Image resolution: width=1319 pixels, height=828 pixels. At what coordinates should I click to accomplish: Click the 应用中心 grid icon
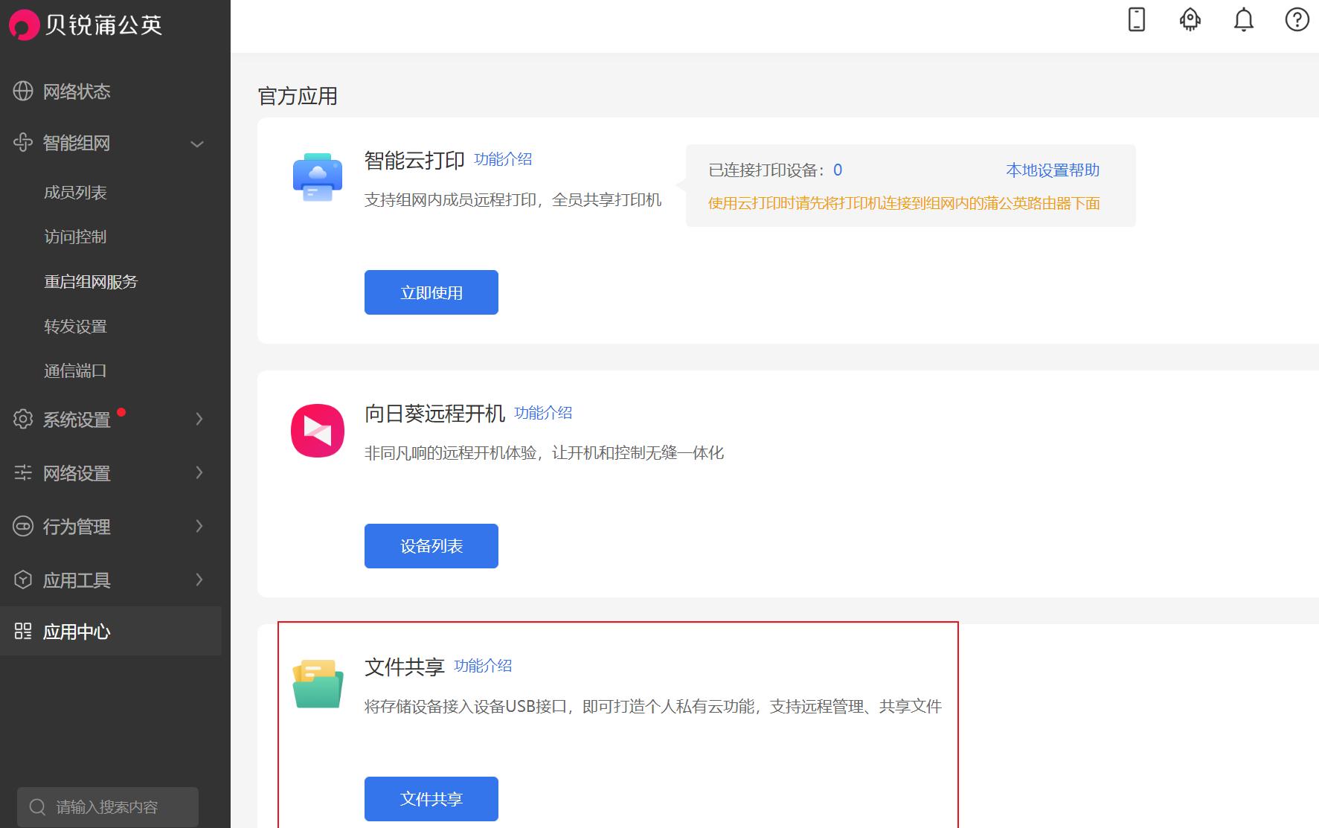(22, 632)
